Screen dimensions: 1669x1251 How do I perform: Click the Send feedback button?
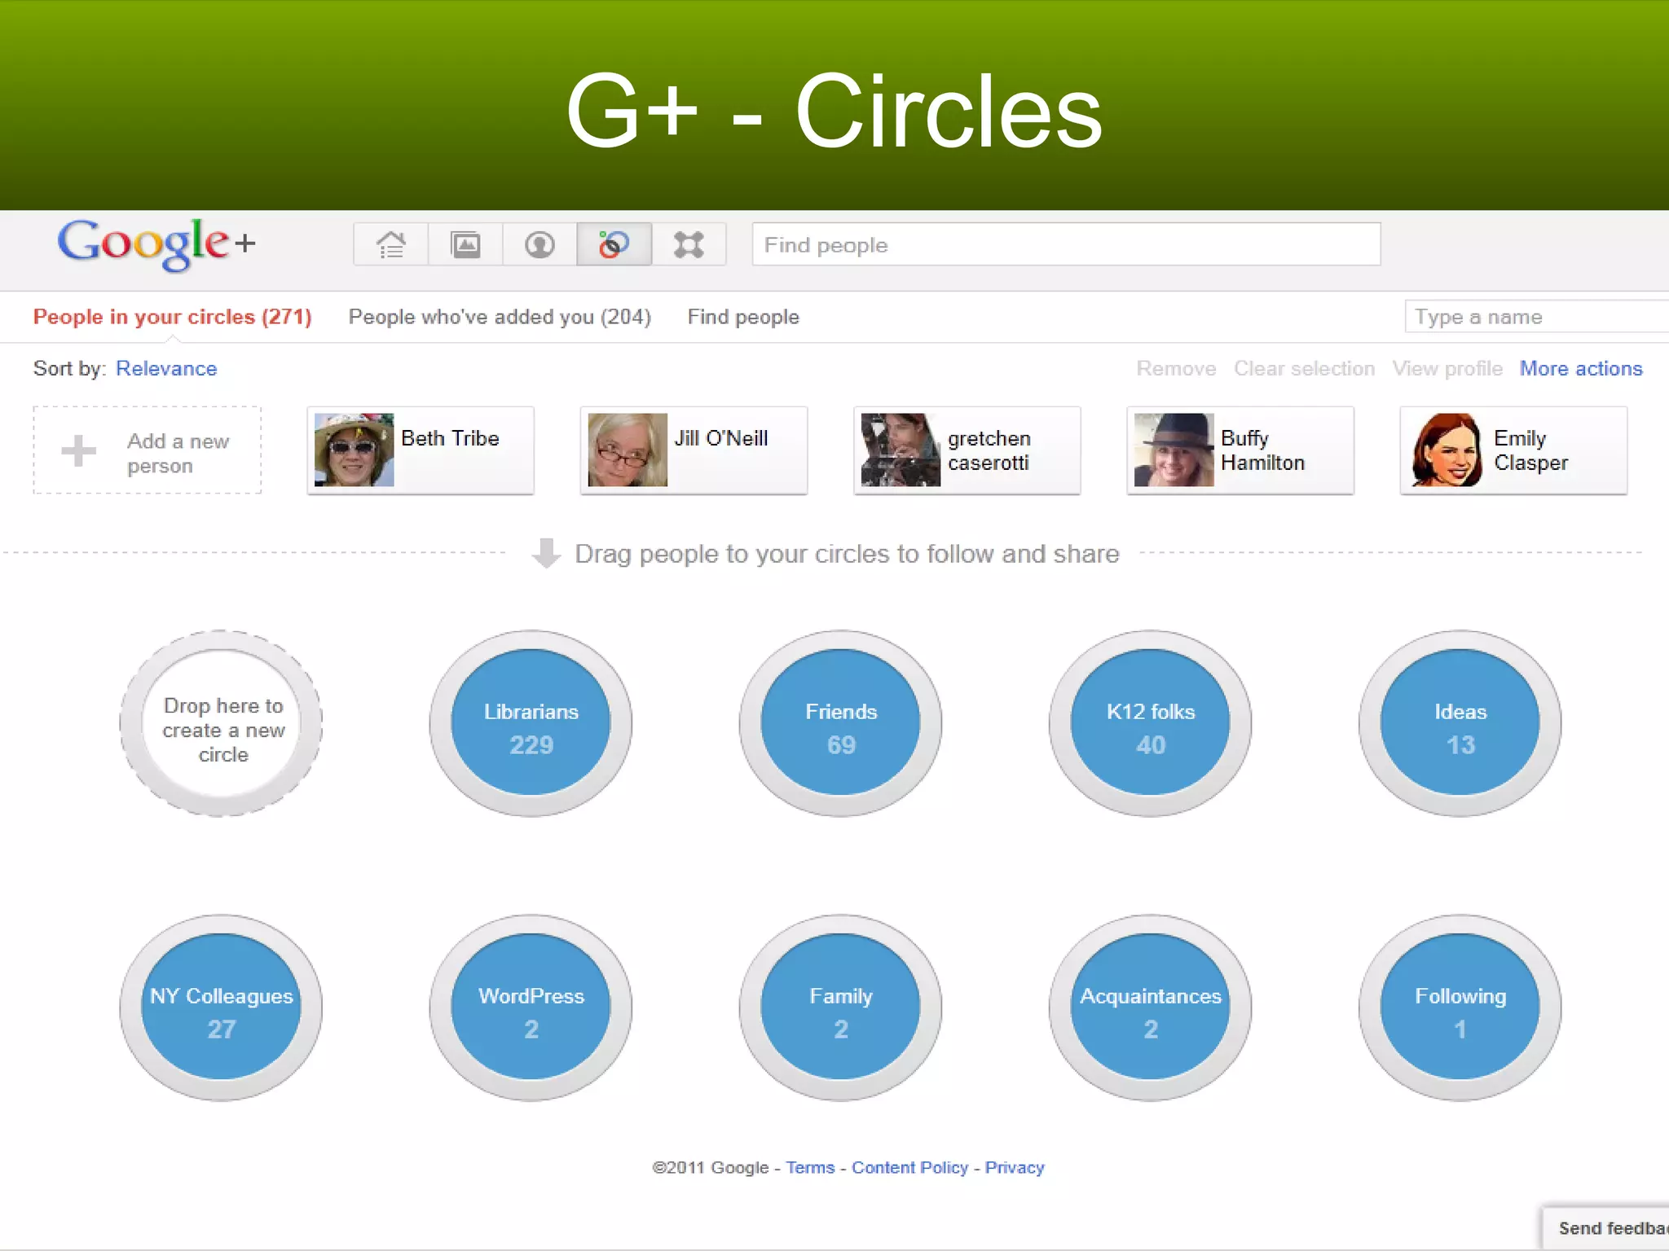tap(1606, 1227)
